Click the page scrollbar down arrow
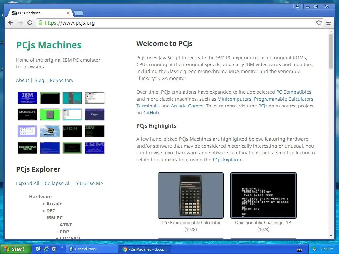 click(x=331, y=236)
